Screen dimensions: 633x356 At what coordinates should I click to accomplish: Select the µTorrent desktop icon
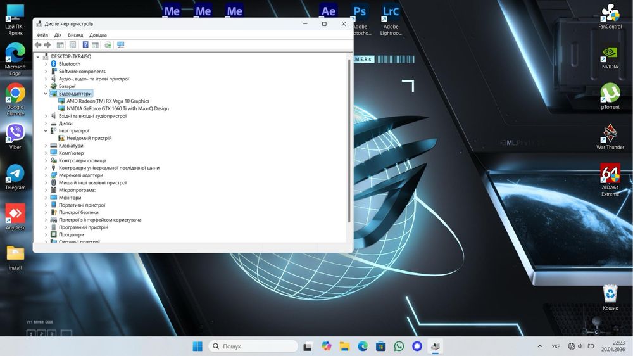click(x=610, y=96)
